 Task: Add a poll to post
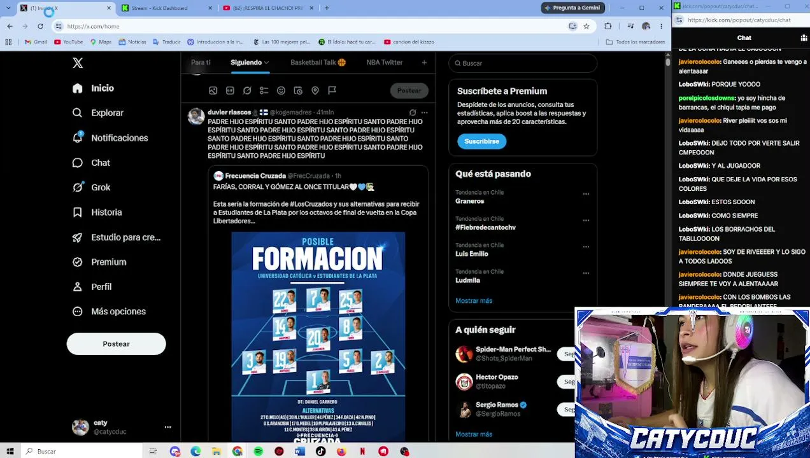point(264,90)
